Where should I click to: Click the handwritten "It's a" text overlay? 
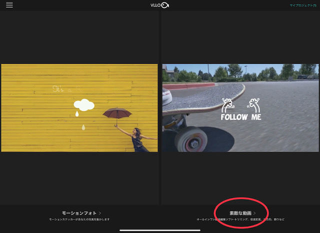tap(62, 89)
